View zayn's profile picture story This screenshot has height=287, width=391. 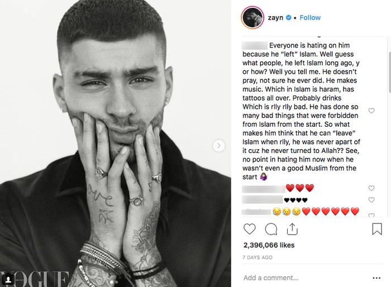tap(252, 17)
